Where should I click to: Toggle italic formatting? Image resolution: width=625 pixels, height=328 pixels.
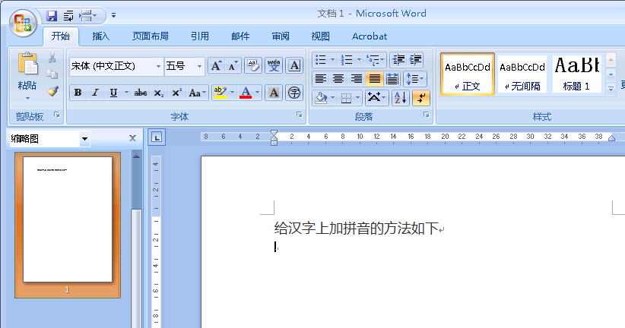[95, 93]
